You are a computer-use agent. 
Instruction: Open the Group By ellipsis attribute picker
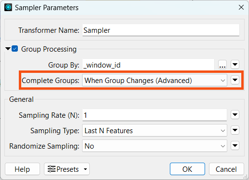[222, 65]
